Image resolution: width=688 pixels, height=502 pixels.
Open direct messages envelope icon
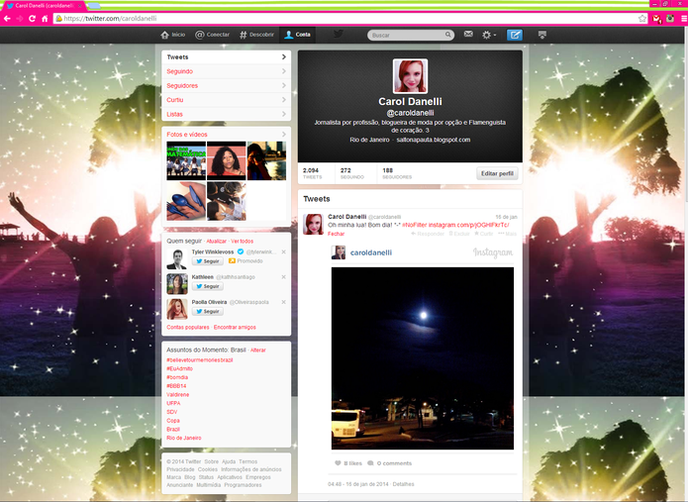click(x=468, y=35)
